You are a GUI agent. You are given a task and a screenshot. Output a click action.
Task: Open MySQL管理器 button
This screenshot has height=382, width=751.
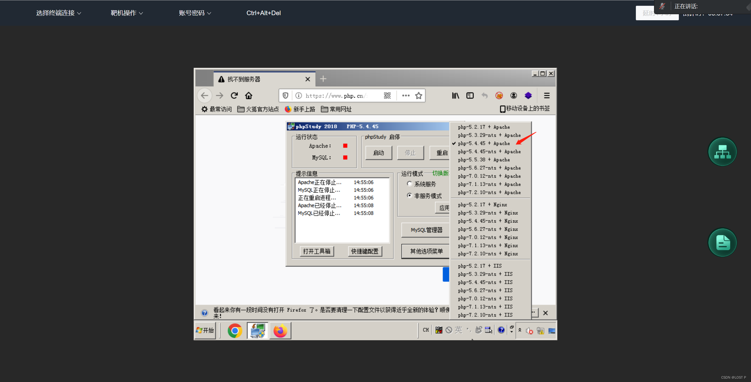pos(426,230)
